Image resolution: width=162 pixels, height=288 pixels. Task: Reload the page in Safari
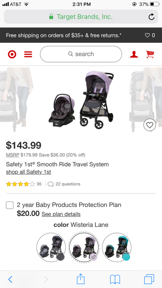(x=151, y=17)
